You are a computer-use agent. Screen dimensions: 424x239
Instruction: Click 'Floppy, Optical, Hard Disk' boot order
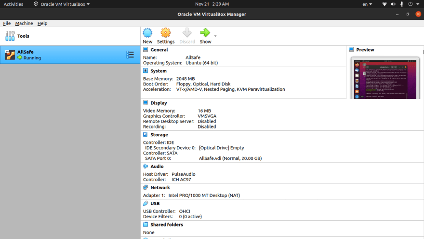point(203,84)
